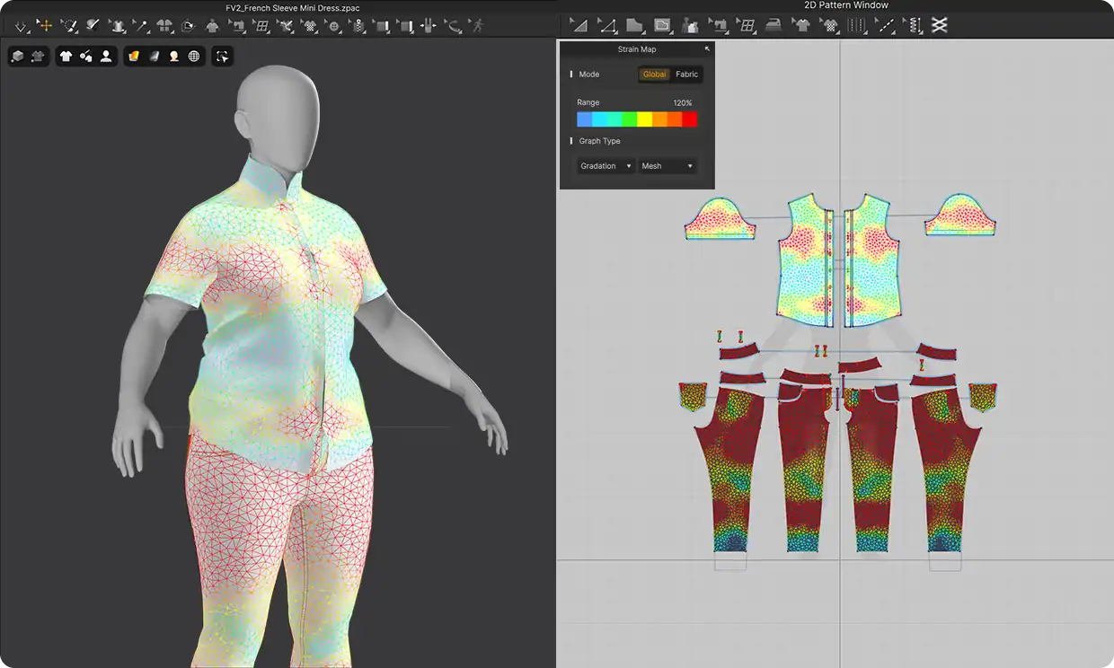The height and width of the screenshot is (668, 1114).
Task: Click the selection cursor box icon in viewport
Action: point(222,57)
